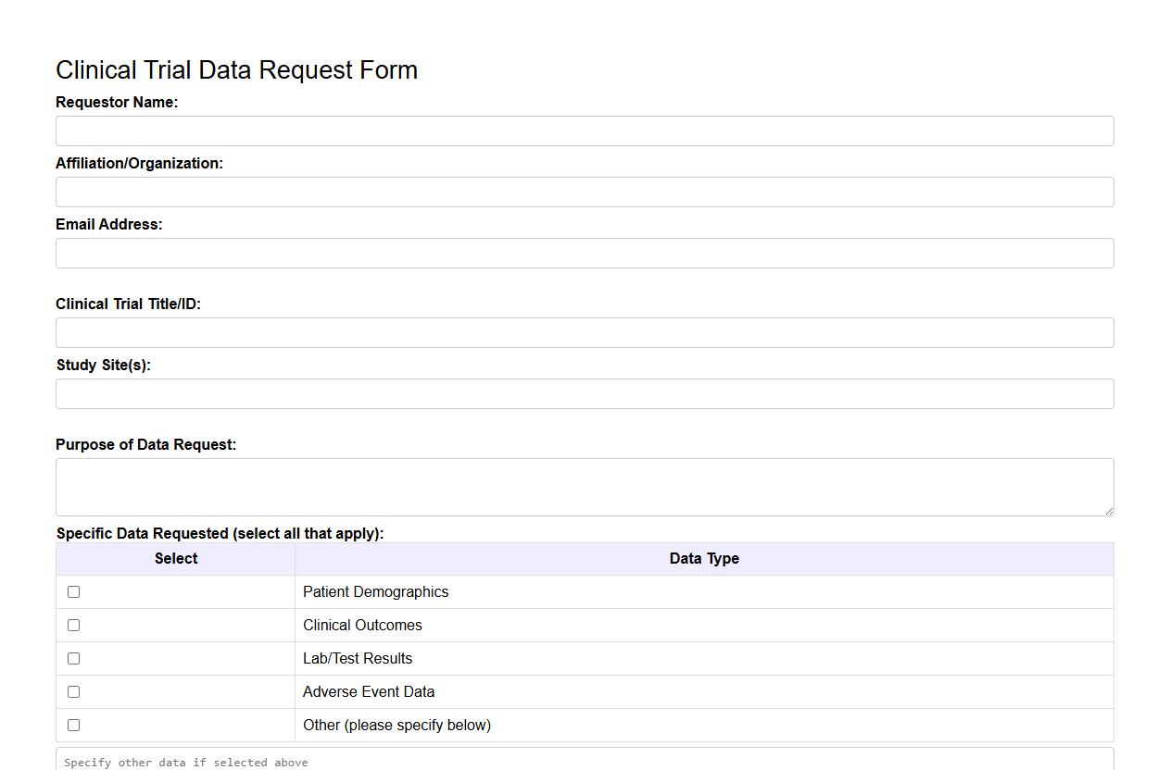The width and height of the screenshot is (1170, 770).
Task: Enable the Clinical Outcomes checkbox
Action: pyautogui.click(x=74, y=625)
